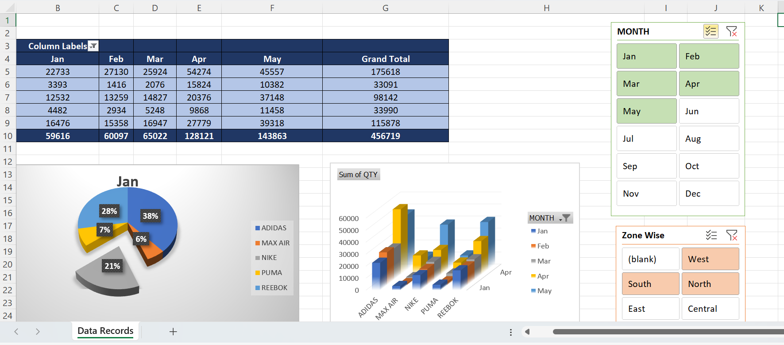
Task: Click the 21% data label on the pie
Action: click(x=112, y=266)
